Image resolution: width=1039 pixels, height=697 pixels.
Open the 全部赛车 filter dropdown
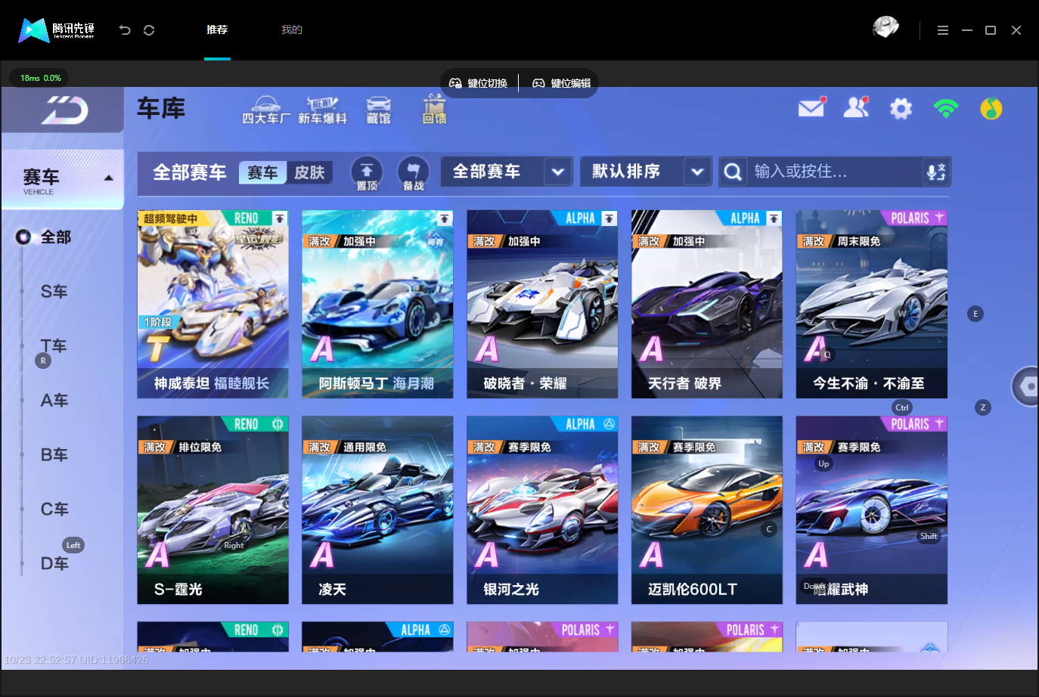tap(507, 172)
